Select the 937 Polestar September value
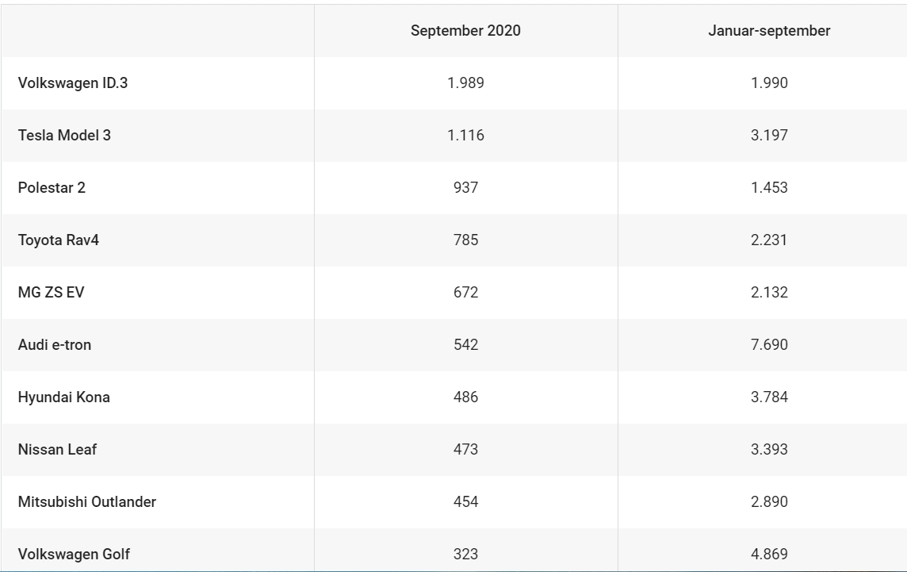The height and width of the screenshot is (572, 907). tap(465, 187)
